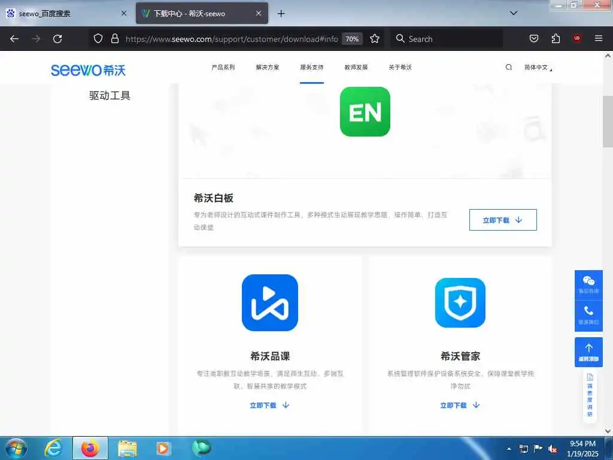The image size is (613, 460).
Task: Open the green globe browser taskbar icon
Action: pyautogui.click(x=201, y=448)
